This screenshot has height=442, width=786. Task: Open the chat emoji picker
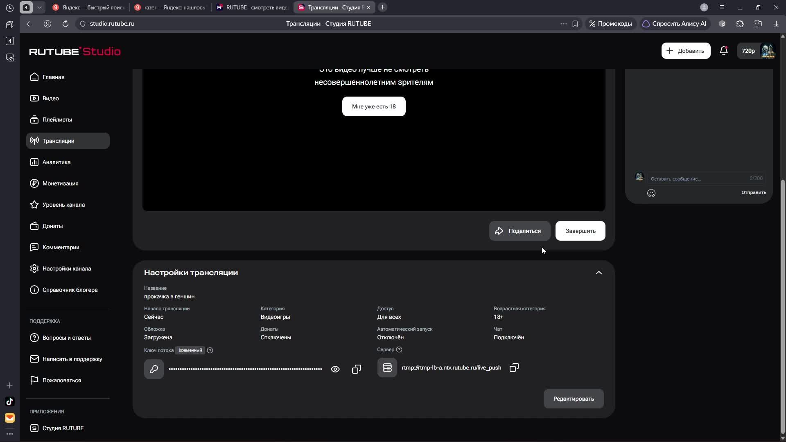pos(651,193)
